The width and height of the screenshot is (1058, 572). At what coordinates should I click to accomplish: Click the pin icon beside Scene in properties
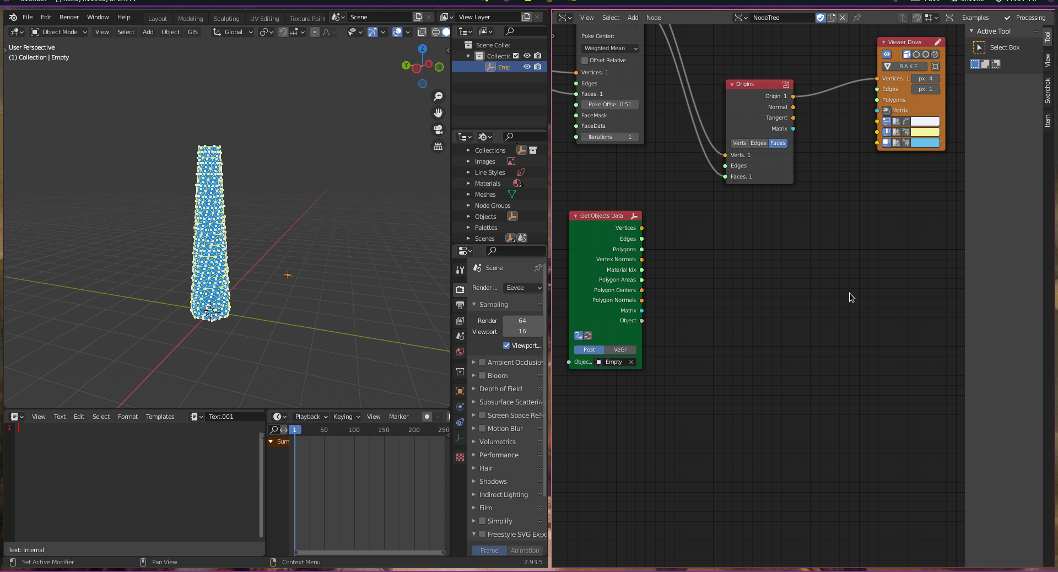[538, 268]
